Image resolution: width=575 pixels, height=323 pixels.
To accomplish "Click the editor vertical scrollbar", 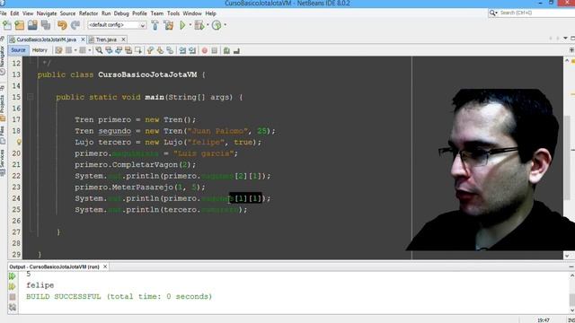I will pos(567,158).
